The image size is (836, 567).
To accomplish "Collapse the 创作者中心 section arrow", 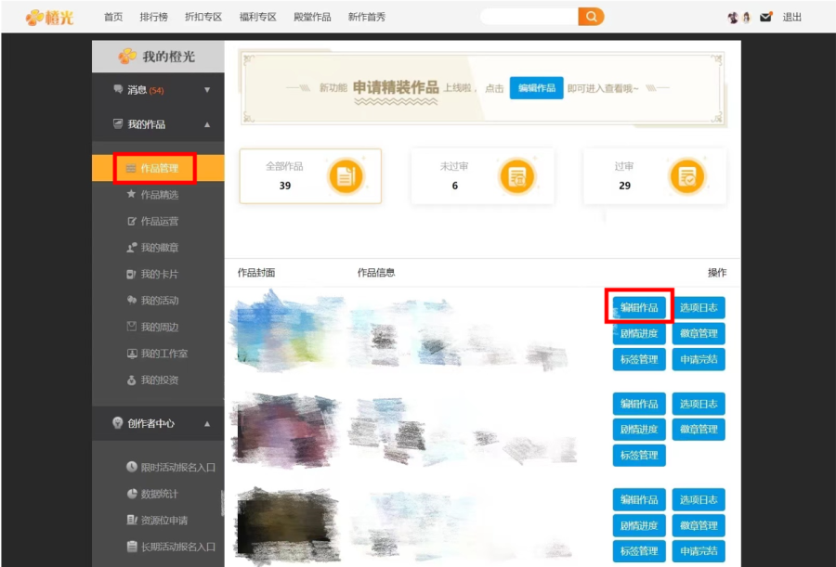I will pos(207,423).
